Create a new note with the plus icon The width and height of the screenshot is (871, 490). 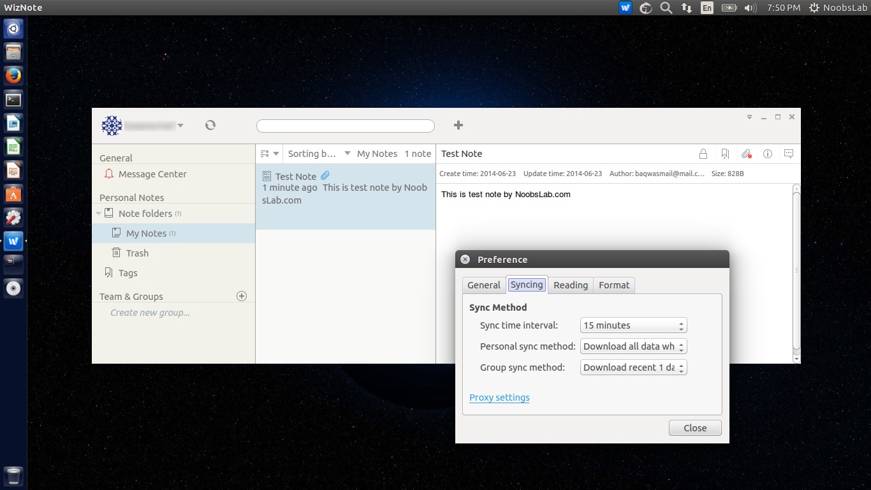click(458, 125)
